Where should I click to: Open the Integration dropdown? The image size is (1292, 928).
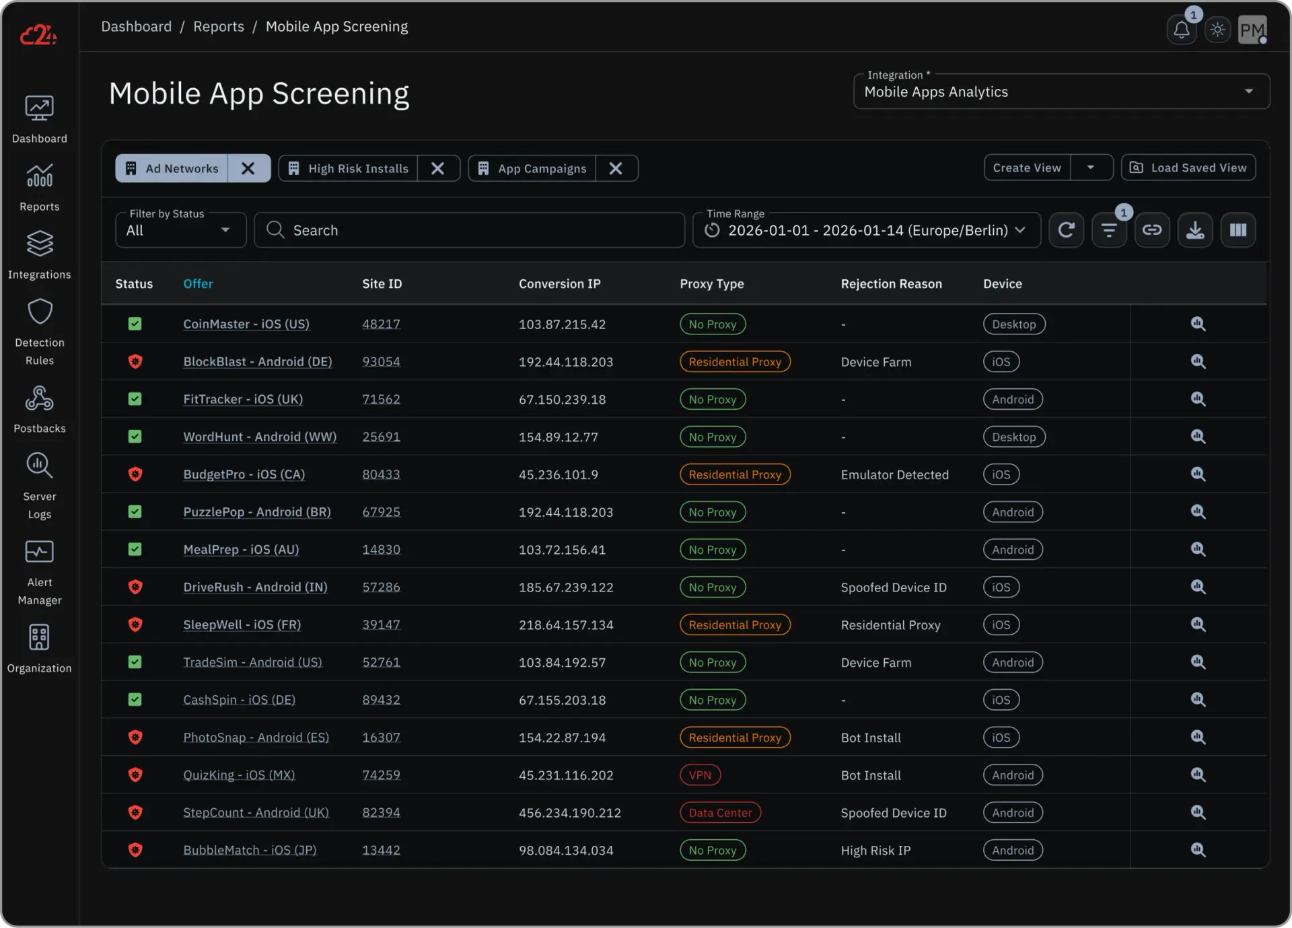(x=1061, y=92)
